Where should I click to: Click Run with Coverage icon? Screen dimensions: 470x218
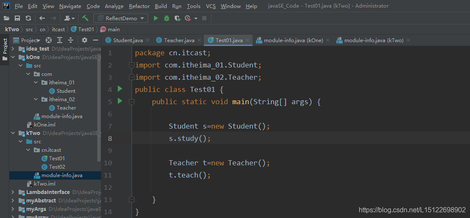point(177,18)
